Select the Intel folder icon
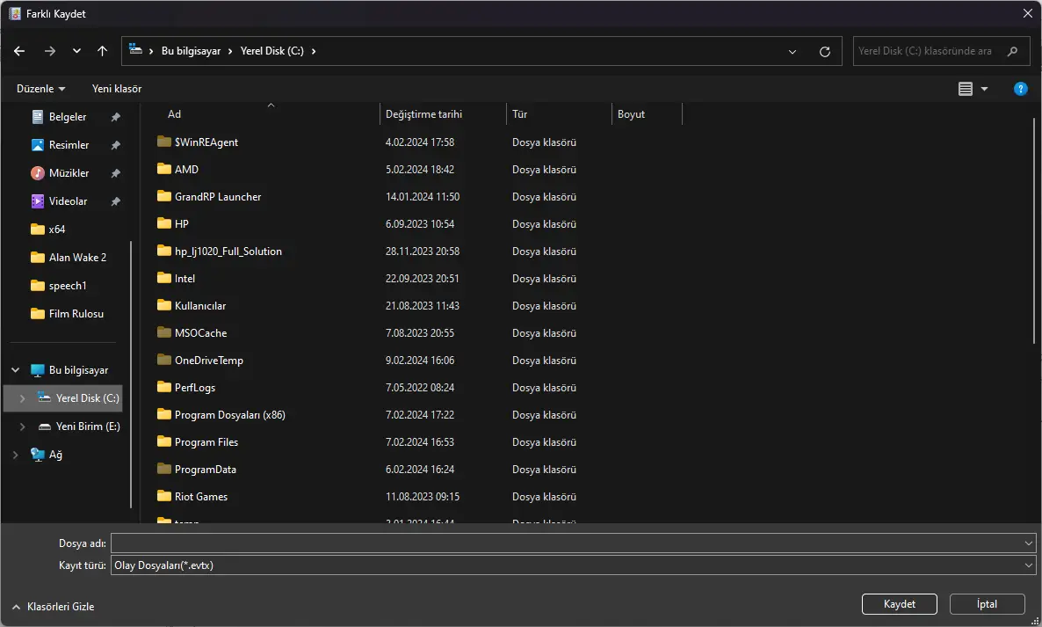1042x627 pixels. tap(164, 278)
